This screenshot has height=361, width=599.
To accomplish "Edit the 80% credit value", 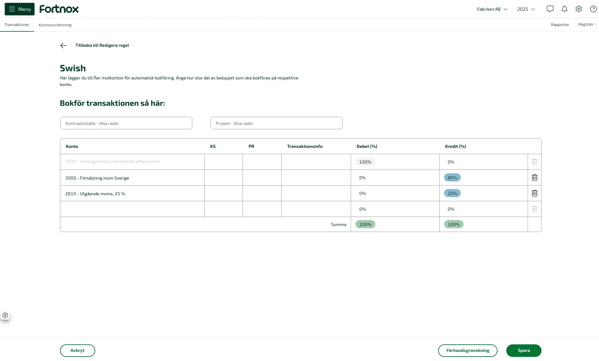I will click(x=452, y=178).
